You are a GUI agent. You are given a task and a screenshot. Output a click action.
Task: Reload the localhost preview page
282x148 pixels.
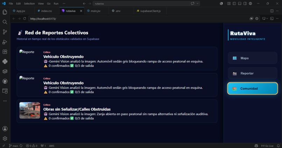(x=24, y=18)
